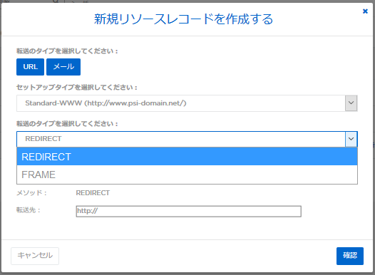Close the dialog with the X icon
Viewport: 375px width, 275px height.
[365, 11]
